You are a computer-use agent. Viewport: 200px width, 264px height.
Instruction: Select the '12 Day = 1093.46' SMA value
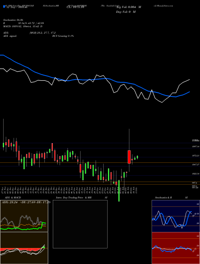click(17, 7)
